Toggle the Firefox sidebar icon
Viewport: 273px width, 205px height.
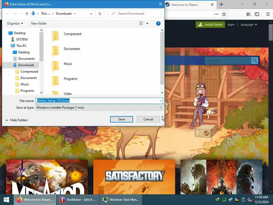(257, 14)
